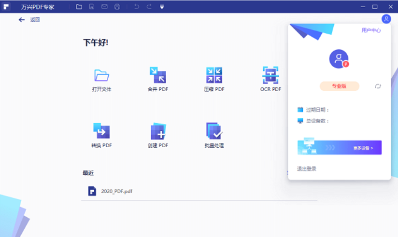Open recent file 2020_PDF.pdf
The height and width of the screenshot is (237, 398).
(x=116, y=191)
